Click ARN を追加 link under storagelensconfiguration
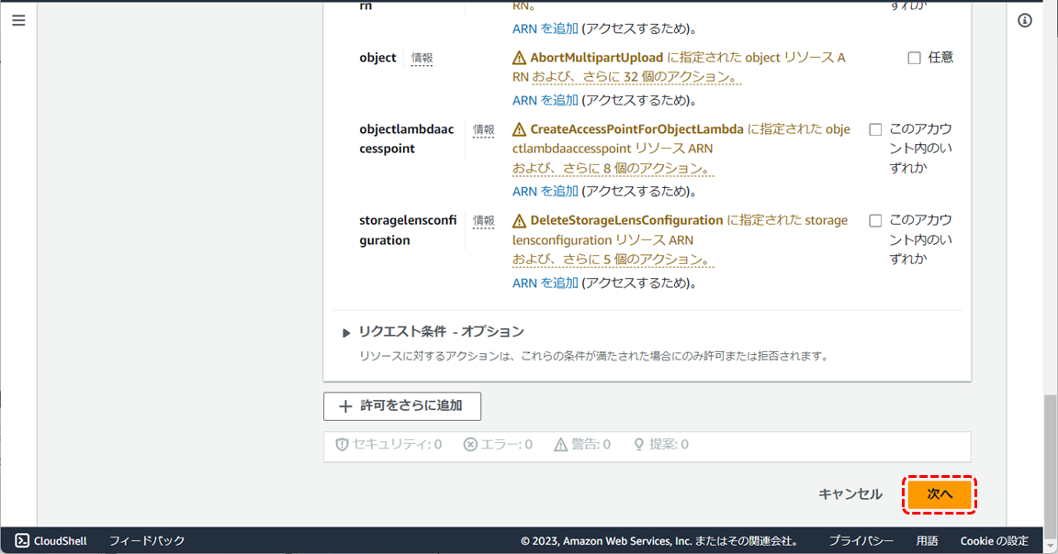 [x=546, y=283]
